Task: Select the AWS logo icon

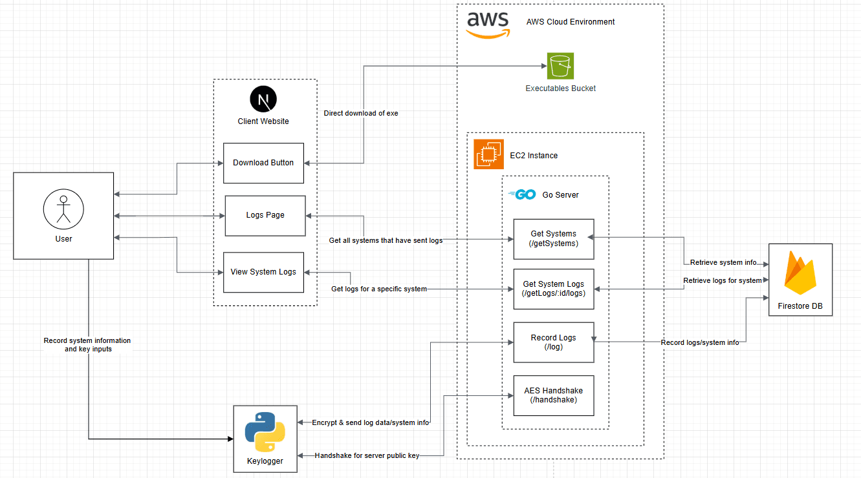Action: [x=488, y=26]
